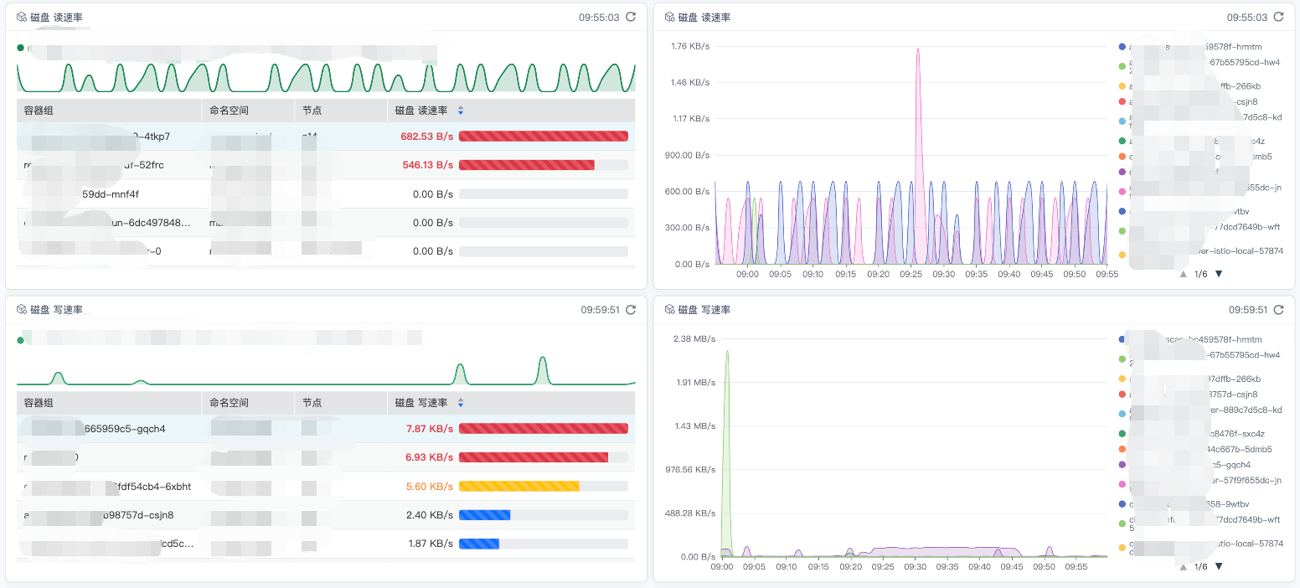Refresh the disk read rate table panel

point(631,17)
